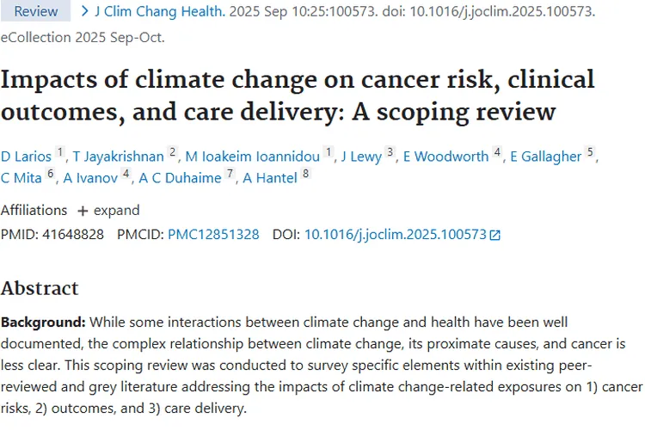
Task: Open author A Hantel link
Action: (x=268, y=178)
